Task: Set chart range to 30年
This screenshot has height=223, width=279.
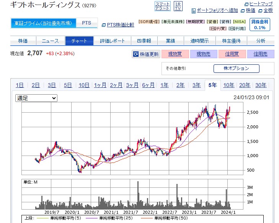Action: pos(261,85)
